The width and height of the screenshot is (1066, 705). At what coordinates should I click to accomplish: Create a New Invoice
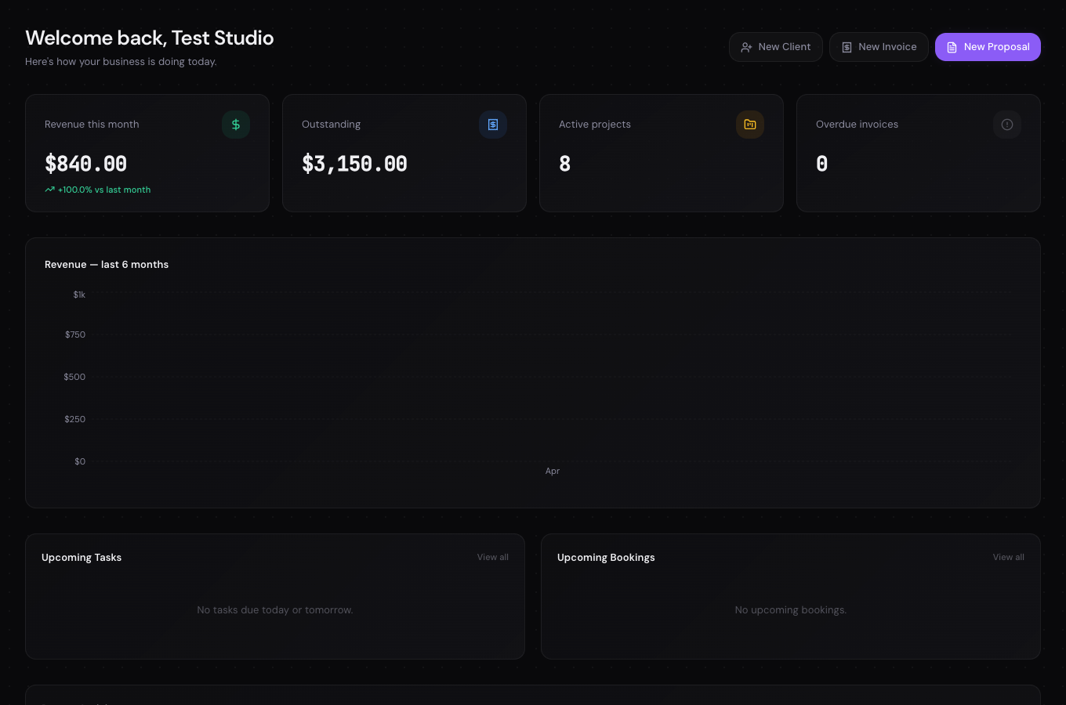[x=879, y=47]
